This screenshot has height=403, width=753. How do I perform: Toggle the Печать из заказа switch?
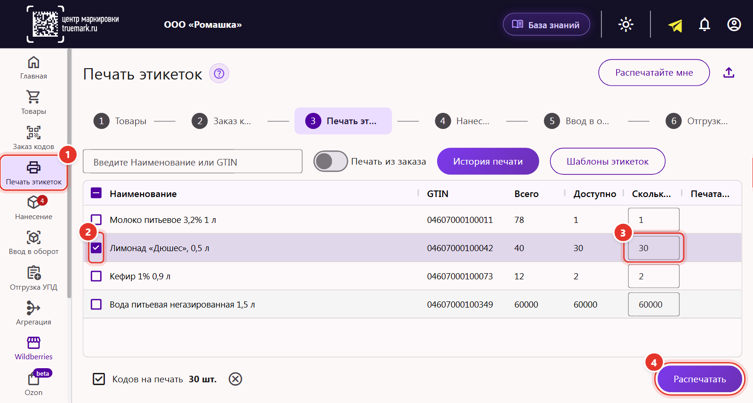pos(330,161)
